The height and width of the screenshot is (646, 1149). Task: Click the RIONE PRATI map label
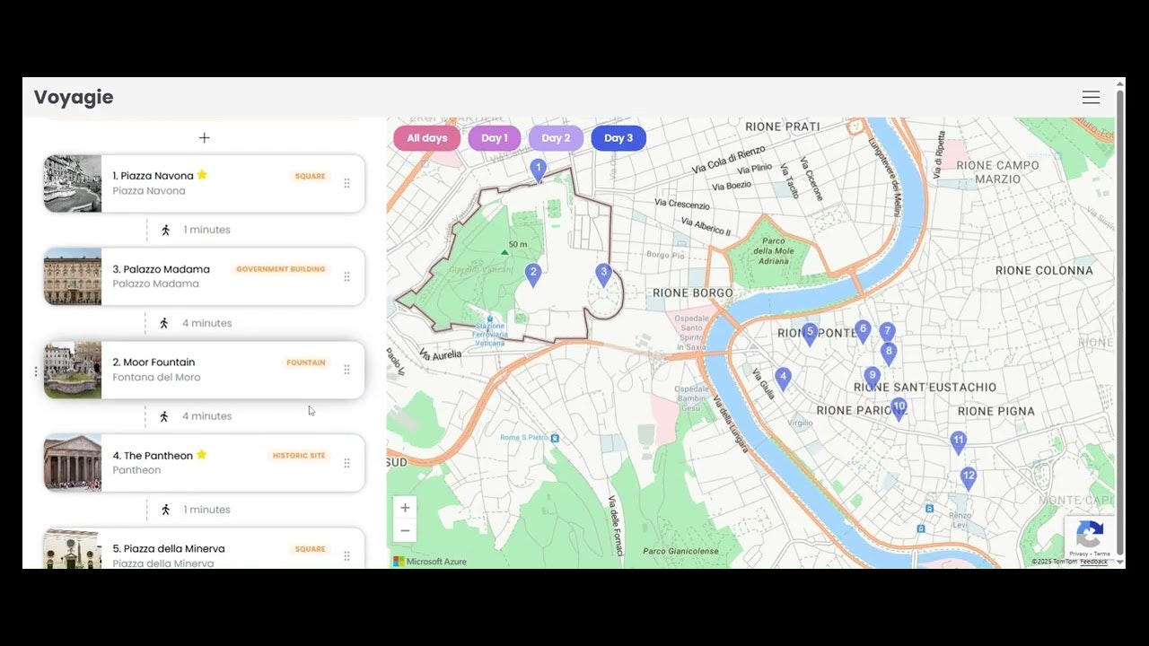783,127
